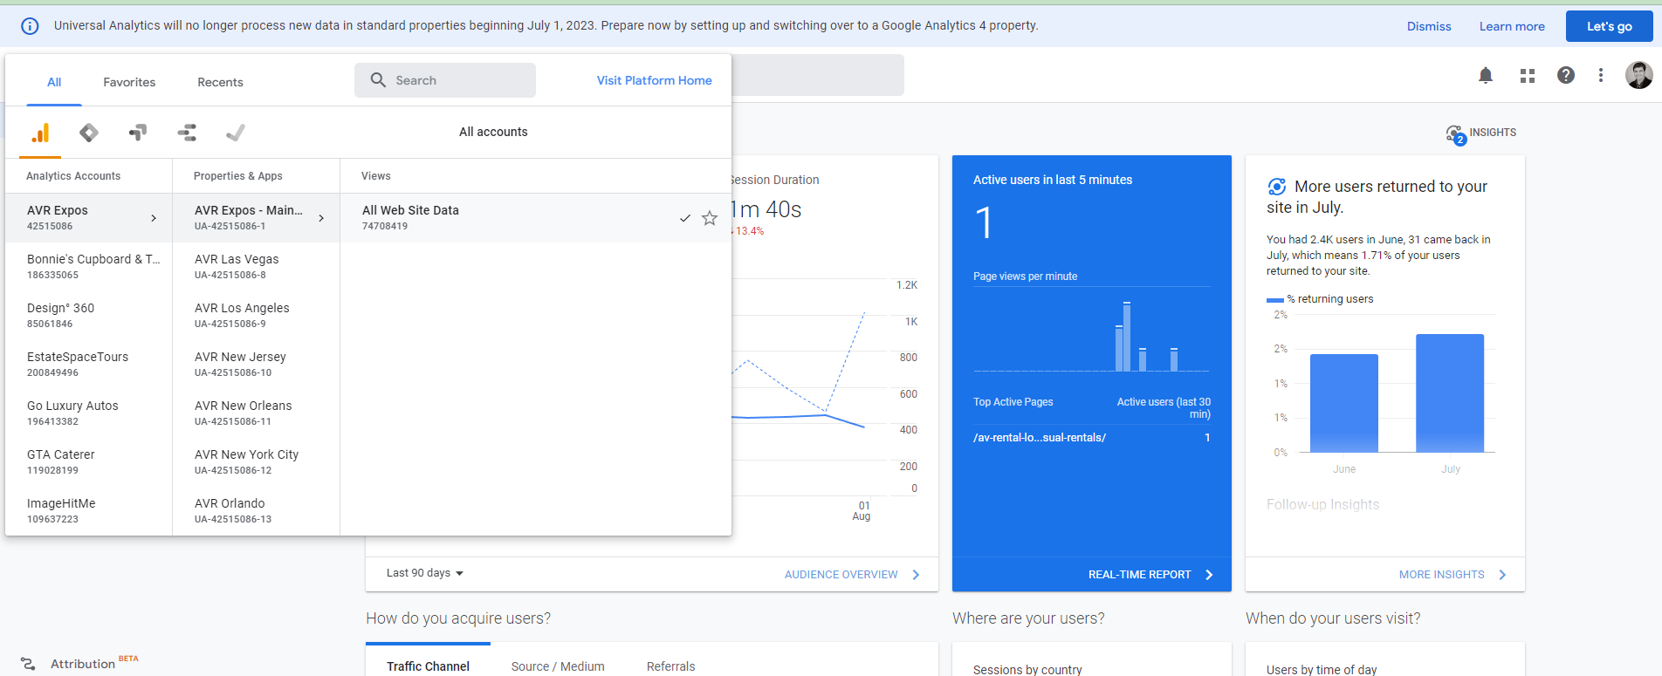This screenshot has width=1662, height=676.
Task: Click the July returning users bar
Action: click(x=1450, y=393)
